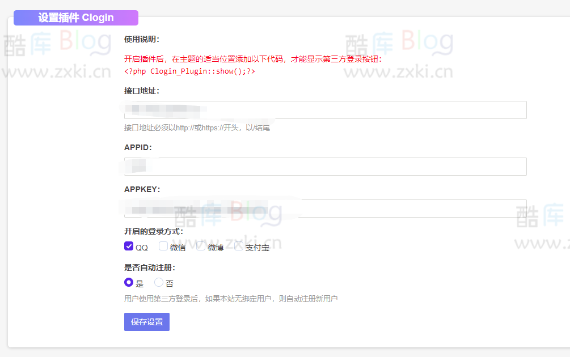
Task: Select the 是 auto-register radio button
Action: (129, 282)
